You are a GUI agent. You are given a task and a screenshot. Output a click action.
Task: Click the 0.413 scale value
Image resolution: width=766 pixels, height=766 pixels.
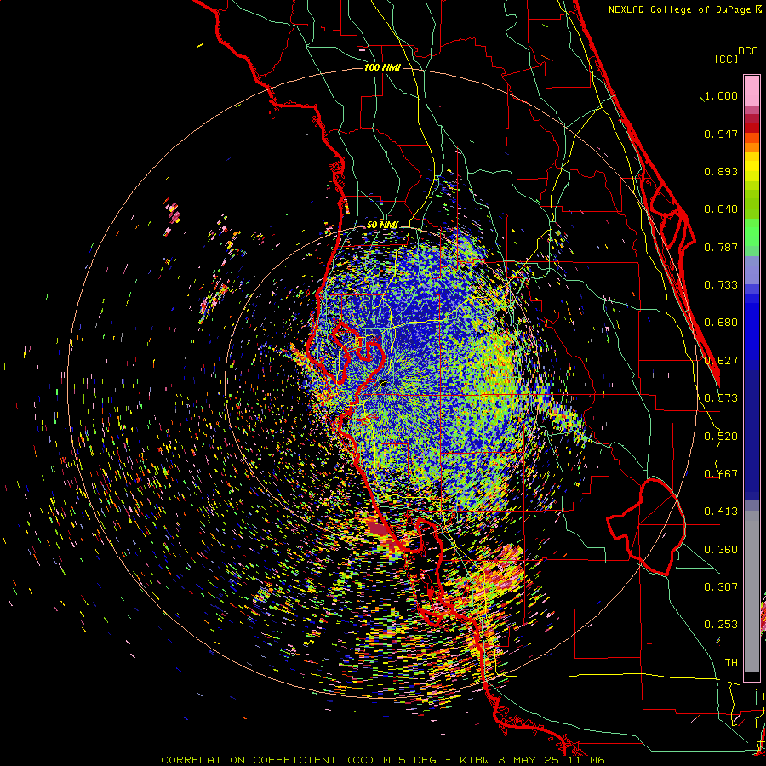(721, 512)
